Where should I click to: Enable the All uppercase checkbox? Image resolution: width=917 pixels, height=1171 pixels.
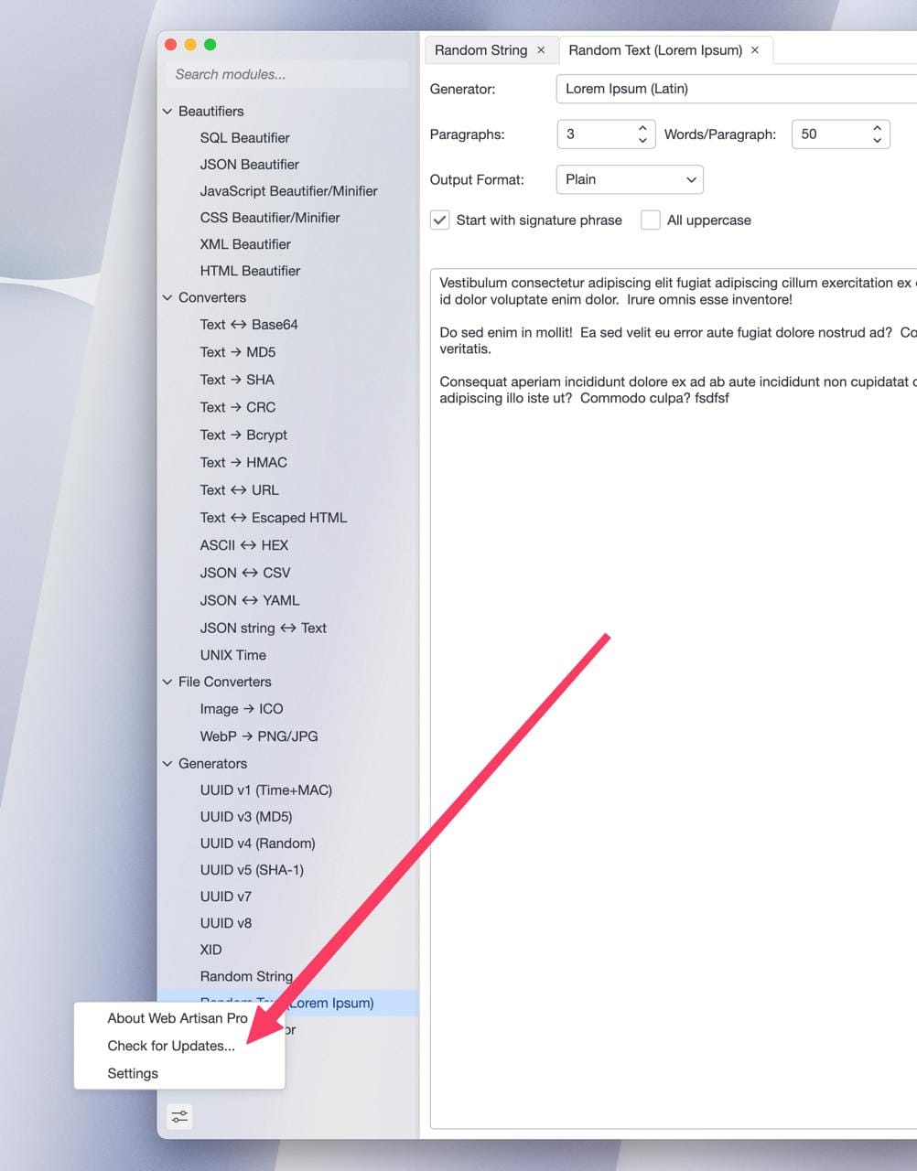pos(651,220)
